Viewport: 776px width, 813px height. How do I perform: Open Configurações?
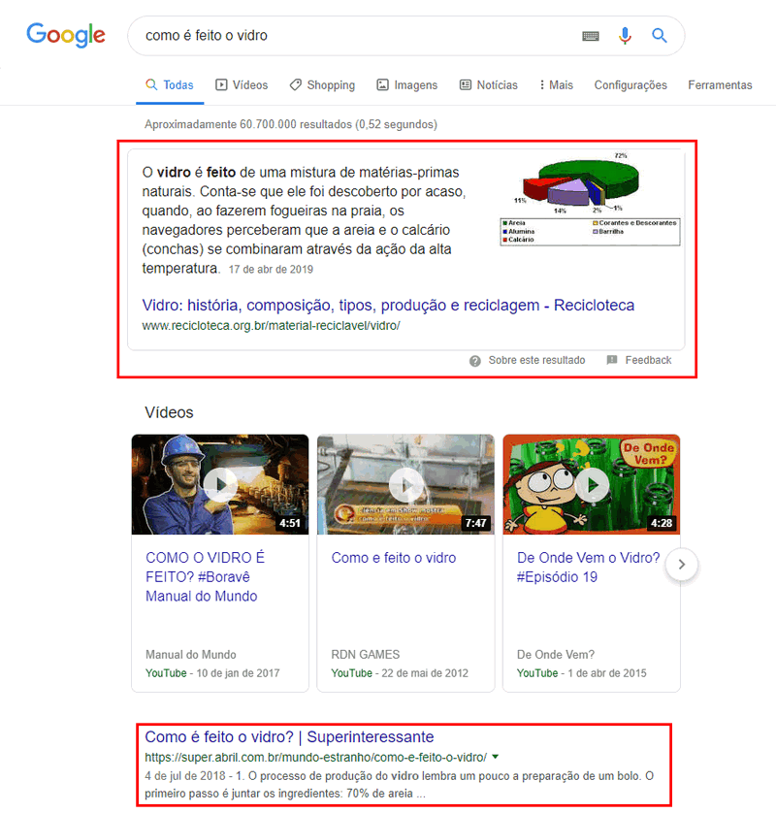coord(630,85)
